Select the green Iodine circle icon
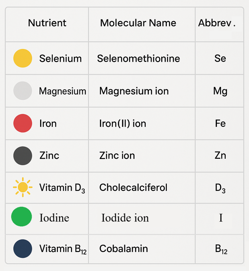 coord(21,217)
